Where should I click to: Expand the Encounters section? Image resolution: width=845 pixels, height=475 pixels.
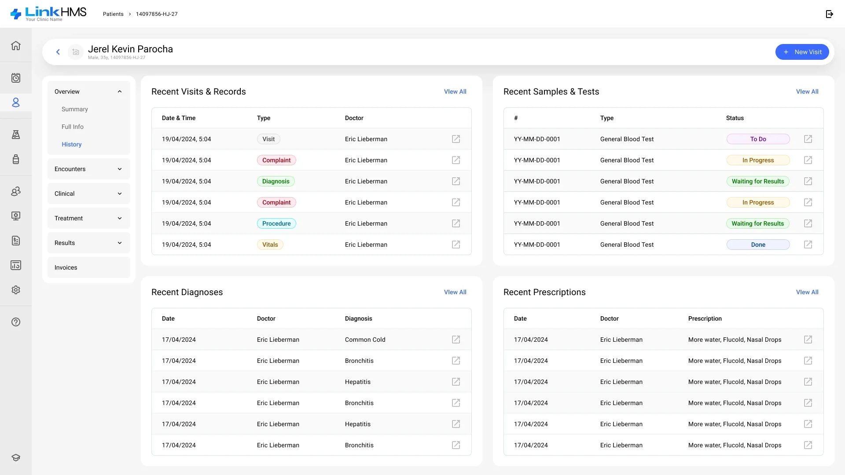point(89,169)
